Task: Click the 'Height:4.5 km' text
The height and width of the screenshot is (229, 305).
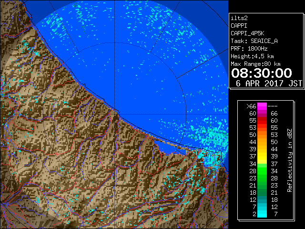Action: [252, 56]
